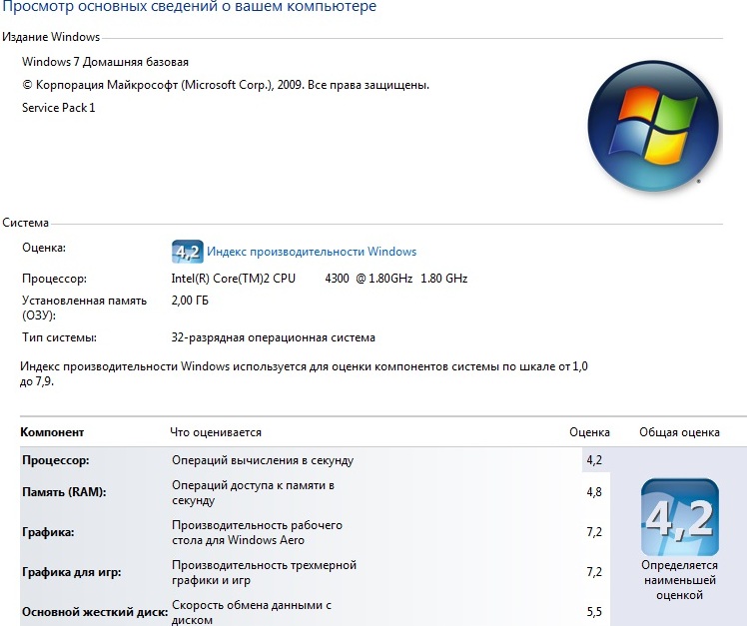Click 'Операций вычисления в секунду' description
The image size is (747, 626).
coord(263,460)
